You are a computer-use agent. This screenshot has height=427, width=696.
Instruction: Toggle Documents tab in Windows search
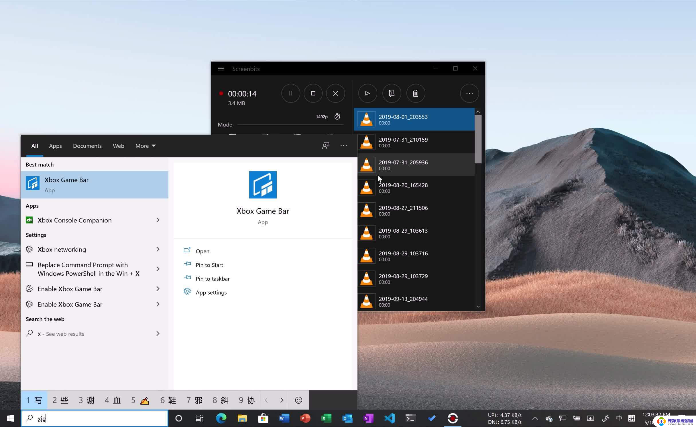pos(87,145)
